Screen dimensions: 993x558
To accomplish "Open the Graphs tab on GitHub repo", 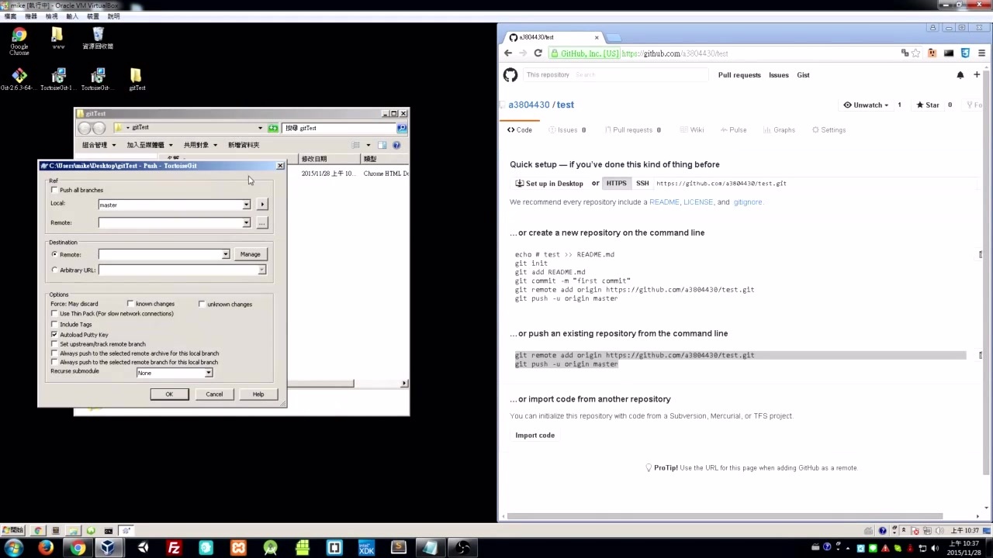I will point(779,130).
